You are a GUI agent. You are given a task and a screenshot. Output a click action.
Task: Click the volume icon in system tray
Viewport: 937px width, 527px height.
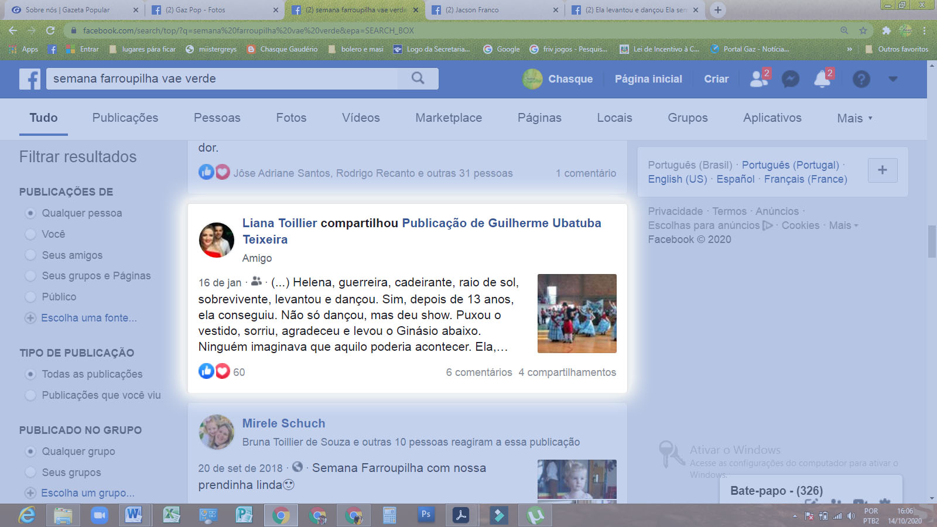(x=851, y=516)
